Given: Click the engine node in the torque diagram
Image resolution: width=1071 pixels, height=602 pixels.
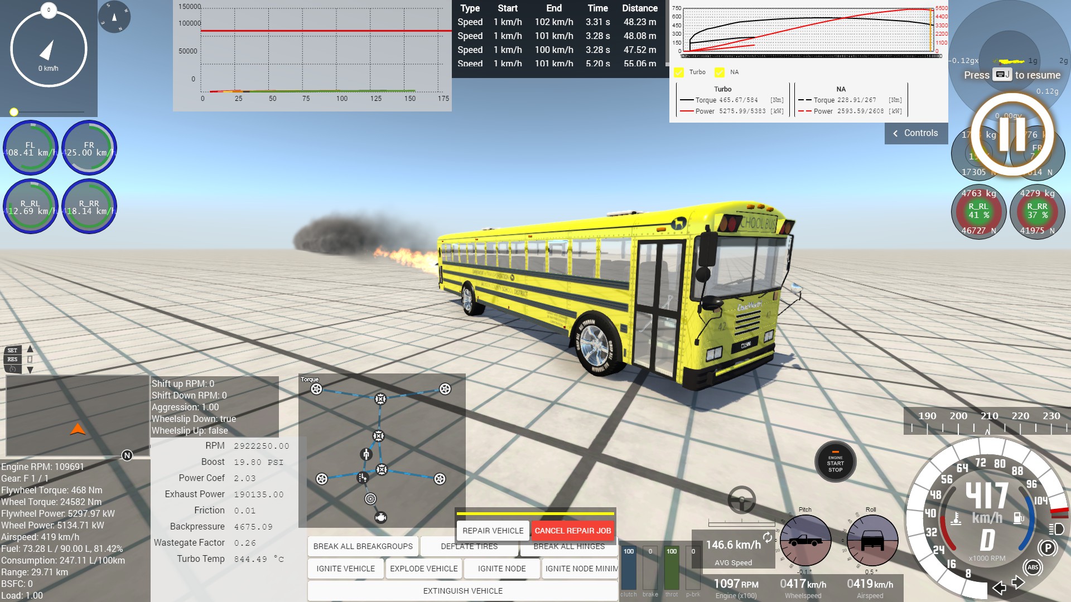Looking at the screenshot, I should 380,517.
